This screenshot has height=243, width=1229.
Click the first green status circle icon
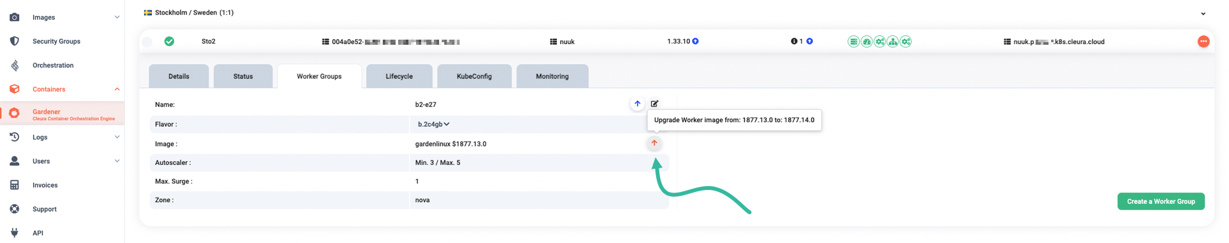(x=853, y=42)
